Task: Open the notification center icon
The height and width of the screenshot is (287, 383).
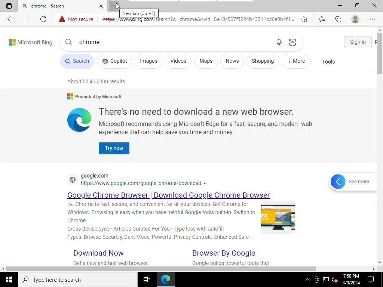Action: [371, 280]
